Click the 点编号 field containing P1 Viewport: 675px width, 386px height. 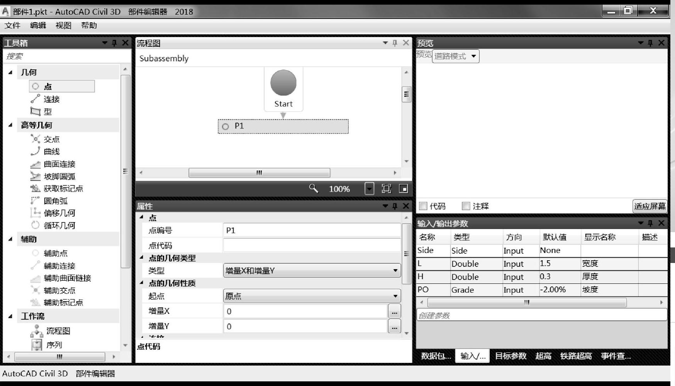tap(312, 230)
